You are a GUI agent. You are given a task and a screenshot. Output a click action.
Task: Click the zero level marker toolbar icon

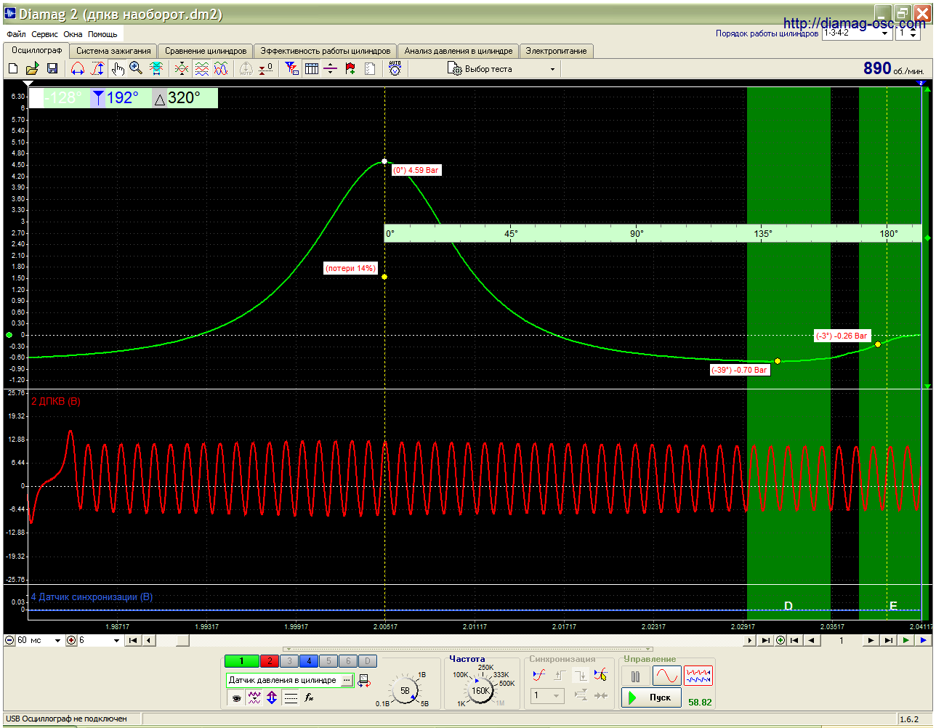click(267, 68)
